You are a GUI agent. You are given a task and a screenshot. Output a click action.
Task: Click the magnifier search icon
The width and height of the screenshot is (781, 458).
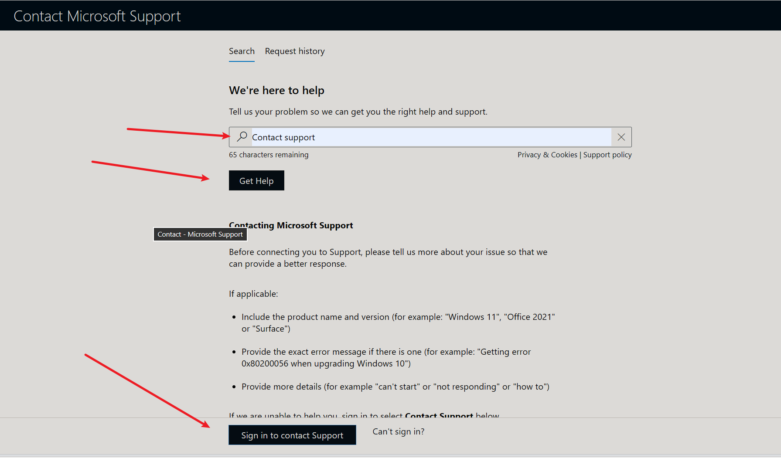[242, 137]
